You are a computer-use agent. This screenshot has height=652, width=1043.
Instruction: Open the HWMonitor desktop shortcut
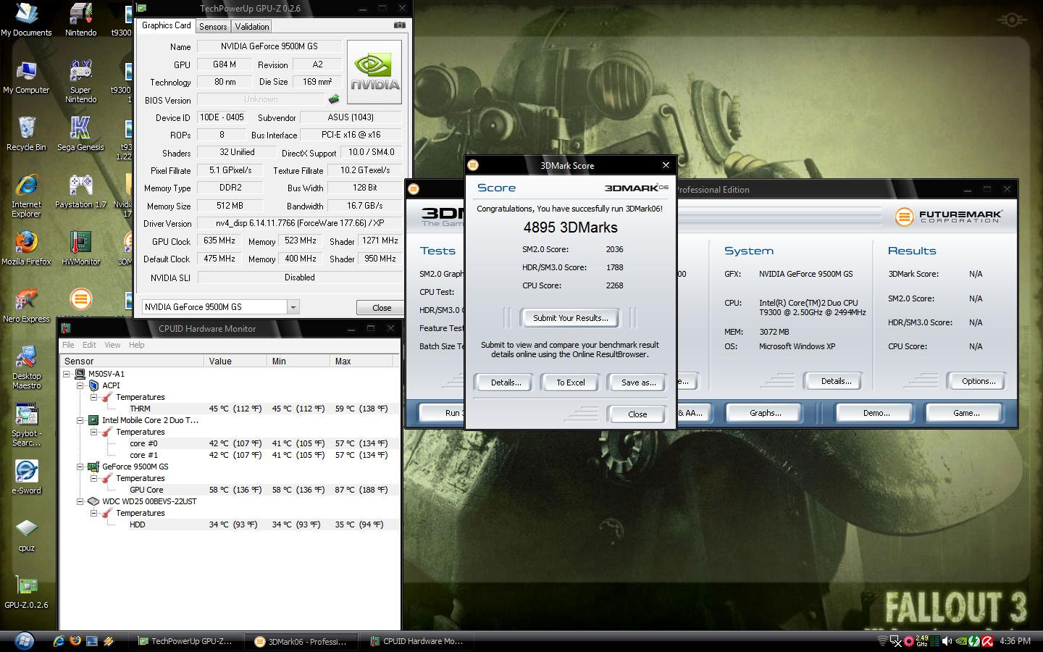(80, 248)
